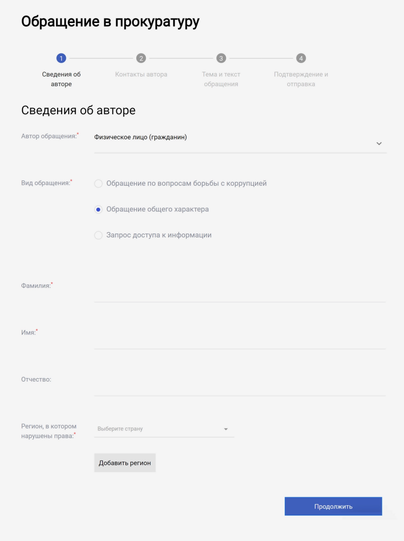Focus the 'Фамилия' text field

(x=240, y=292)
